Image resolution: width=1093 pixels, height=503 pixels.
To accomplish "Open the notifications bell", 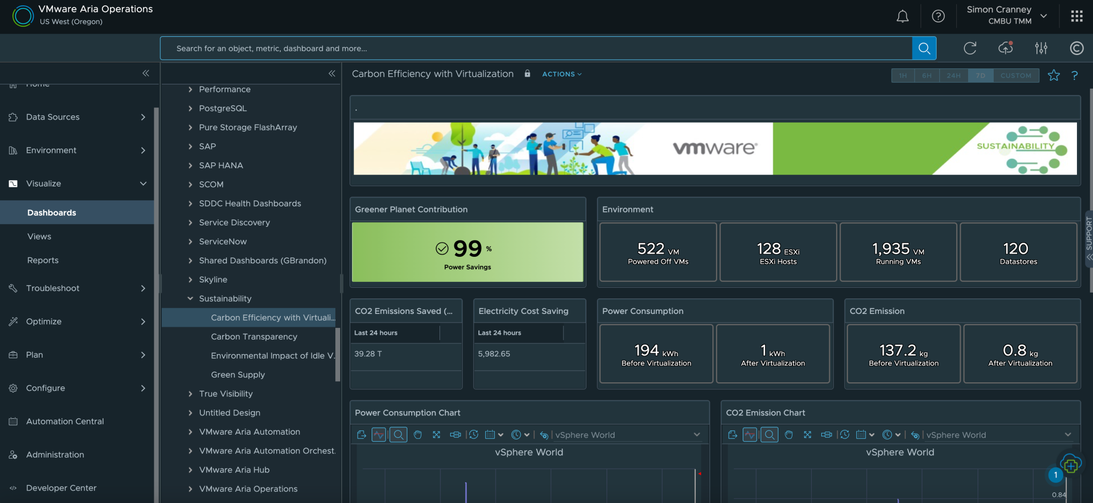I will tap(902, 17).
